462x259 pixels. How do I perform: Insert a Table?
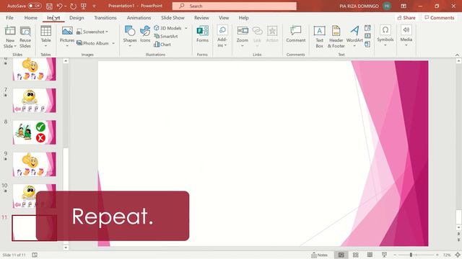(45, 37)
